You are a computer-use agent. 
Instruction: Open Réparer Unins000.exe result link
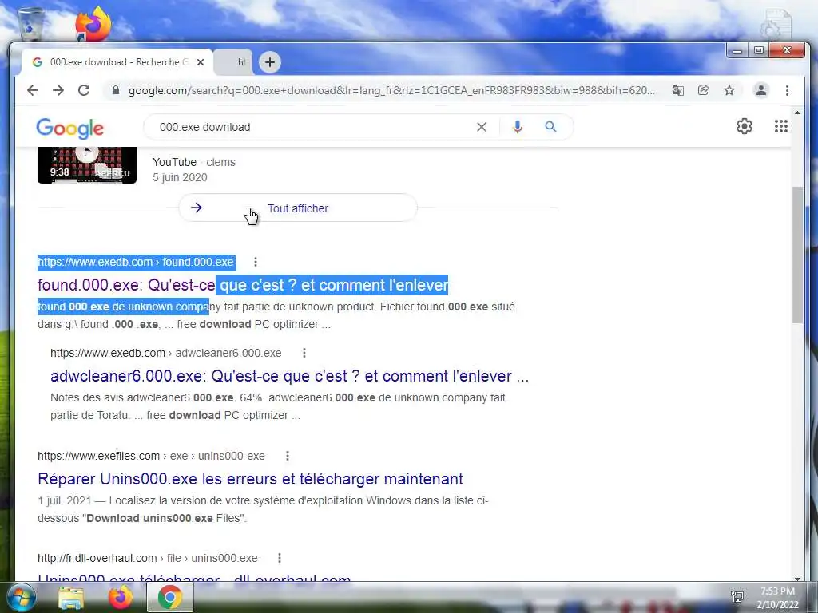pos(250,479)
